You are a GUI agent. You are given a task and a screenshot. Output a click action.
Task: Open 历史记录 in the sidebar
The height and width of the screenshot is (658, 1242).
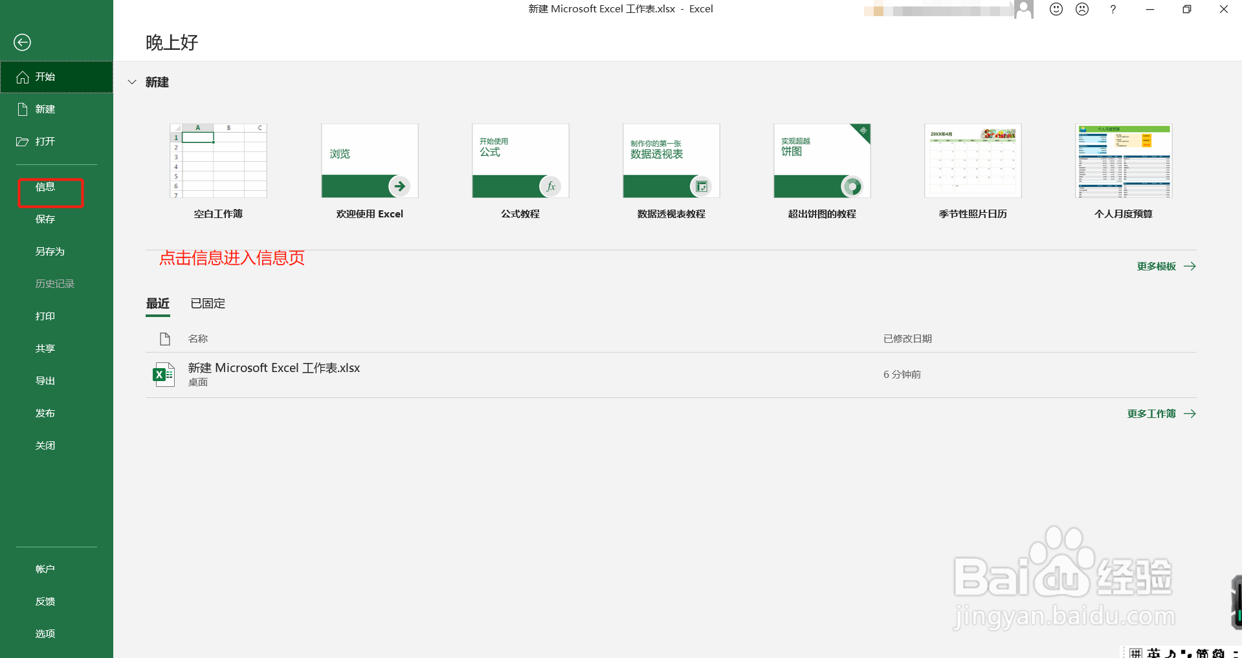pyautogui.click(x=55, y=284)
